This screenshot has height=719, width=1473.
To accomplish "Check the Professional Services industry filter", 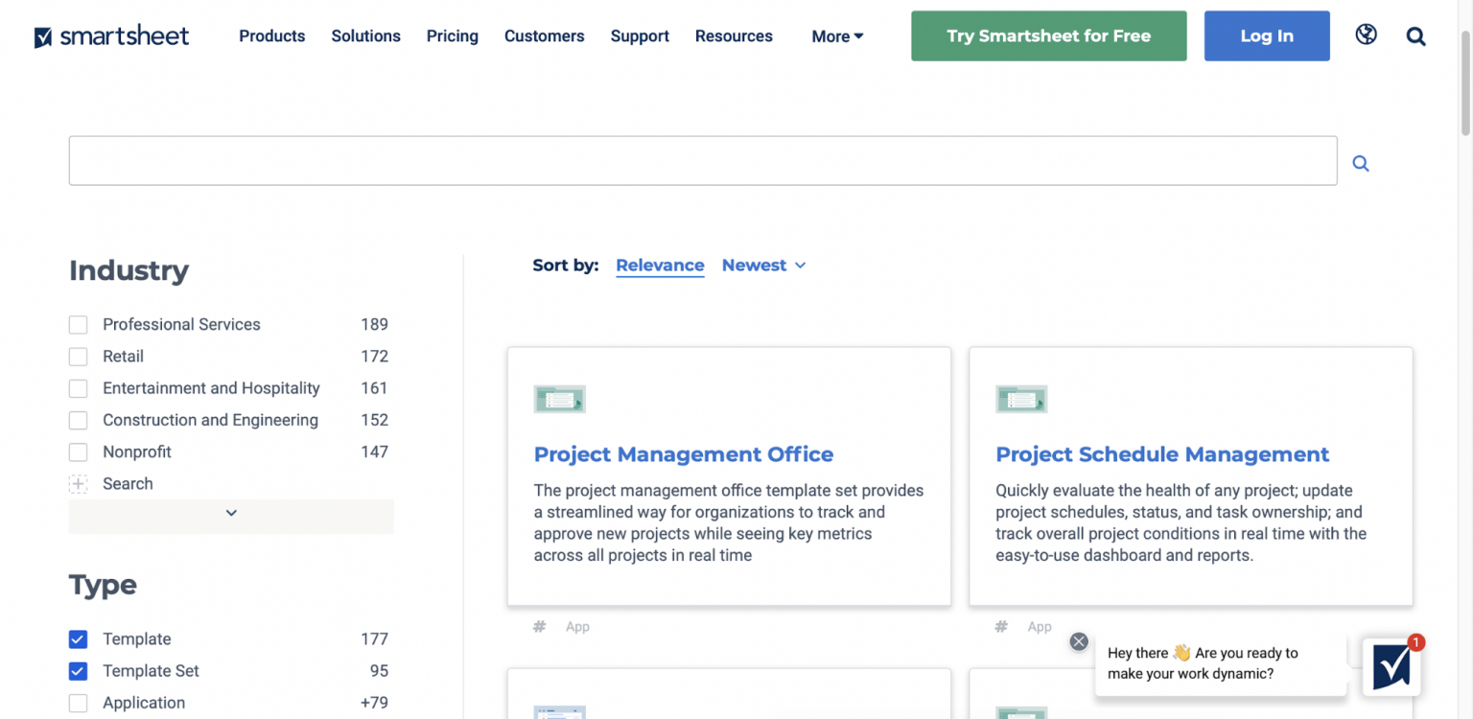I will [78, 324].
